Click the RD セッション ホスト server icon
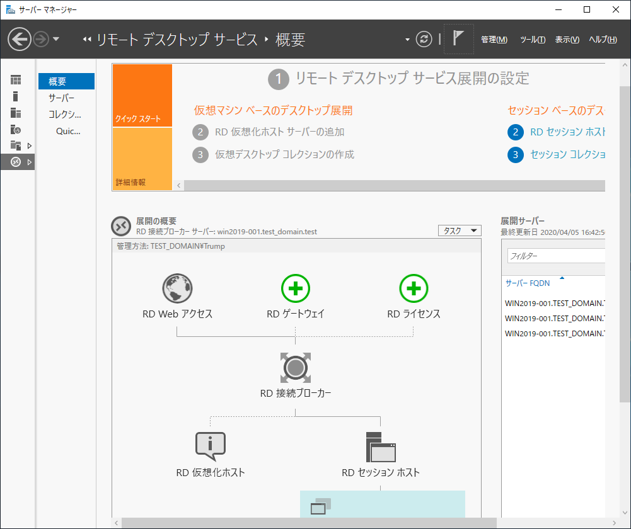The width and height of the screenshot is (631, 529). pos(381,447)
